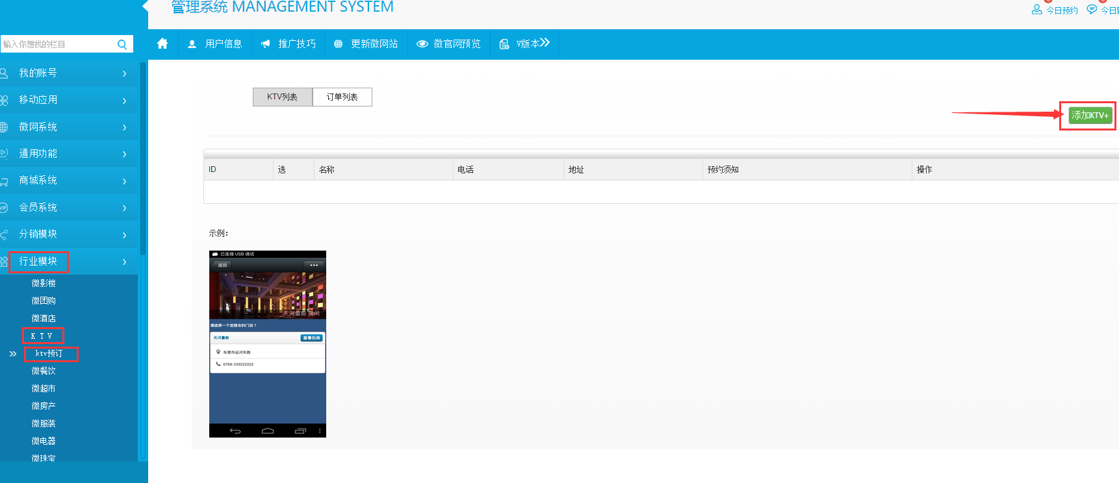Select K T V in sidebar

(42, 336)
